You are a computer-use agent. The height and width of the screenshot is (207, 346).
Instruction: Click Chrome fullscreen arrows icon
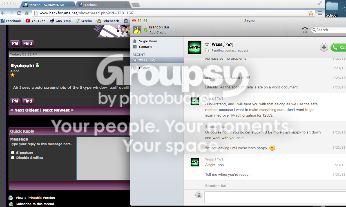tap(320, 3)
